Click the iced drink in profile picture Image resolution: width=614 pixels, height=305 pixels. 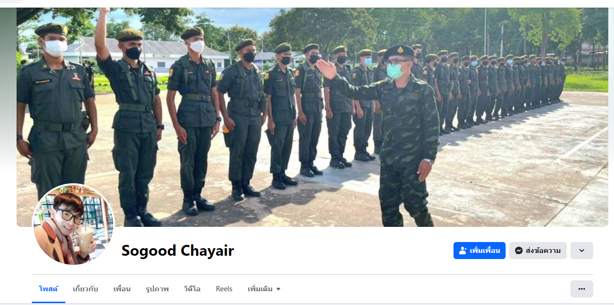click(x=86, y=238)
